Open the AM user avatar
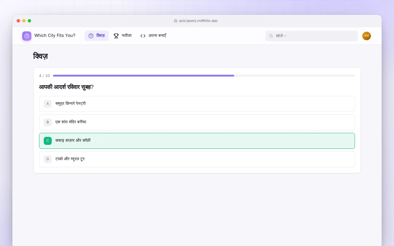394x246 pixels. point(367,36)
